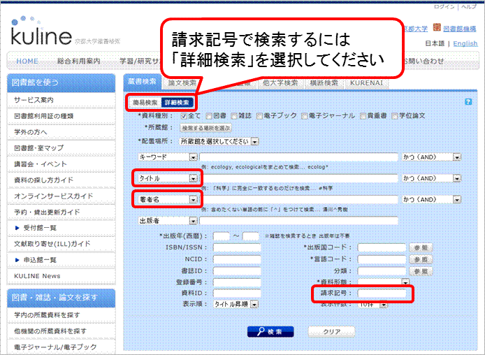Click the 検索 search button

(x=270, y=331)
